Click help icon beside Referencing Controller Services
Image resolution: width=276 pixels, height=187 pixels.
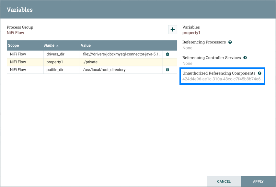(245, 58)
